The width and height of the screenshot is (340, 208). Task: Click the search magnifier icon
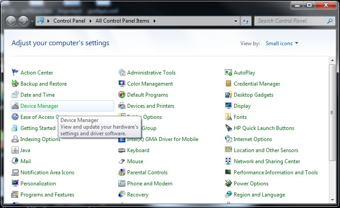coord(330,21)
